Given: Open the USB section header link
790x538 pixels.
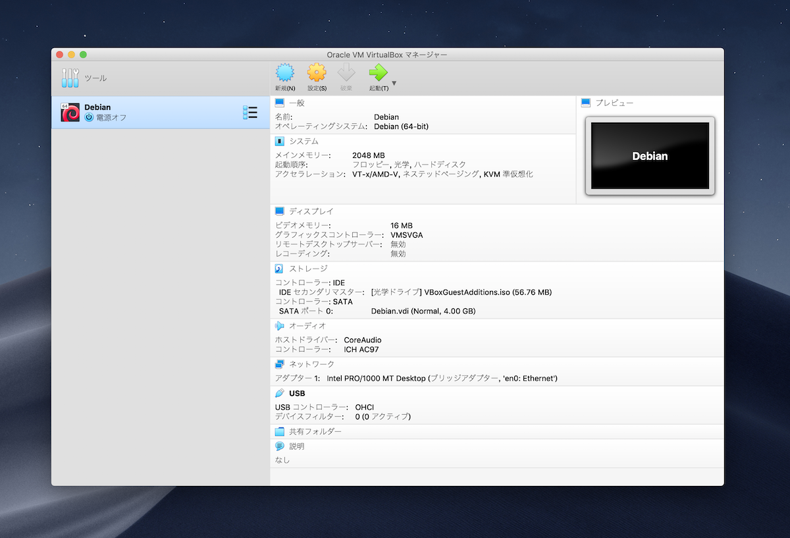Looking at the screenshot, I should (x=297, y=393).
